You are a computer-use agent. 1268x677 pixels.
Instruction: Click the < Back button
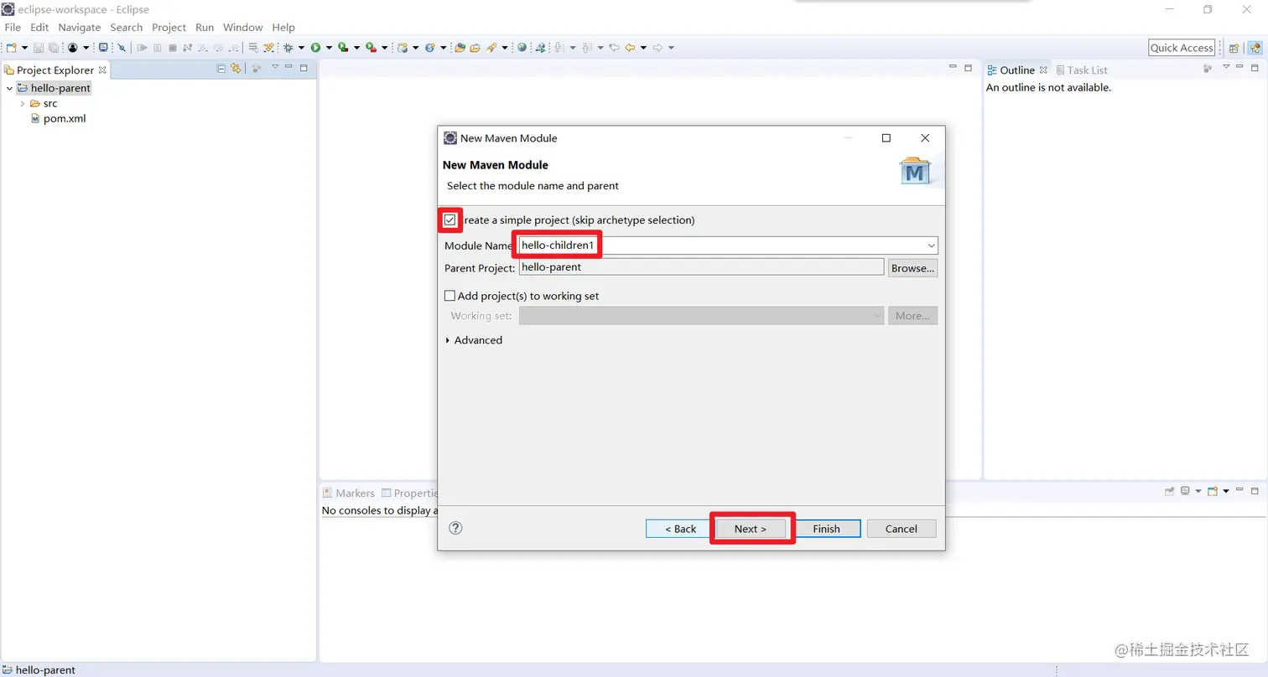(680, 529)
